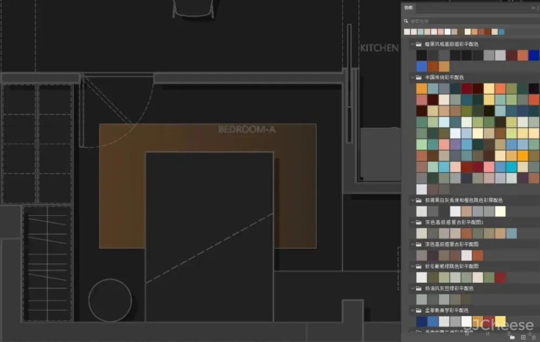Choose the pale yellow swatch in 极简黑白灰 group
The width and height of the screenshot is (540, 342).
tap(500, 211)
